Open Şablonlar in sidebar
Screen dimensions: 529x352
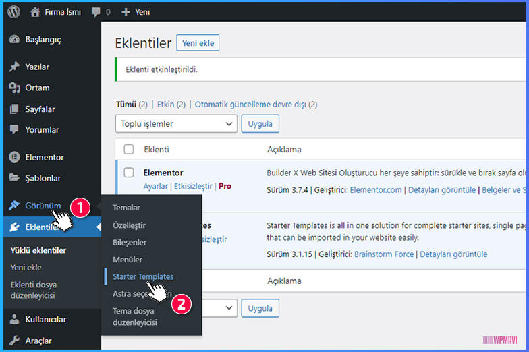pos(43,178)
